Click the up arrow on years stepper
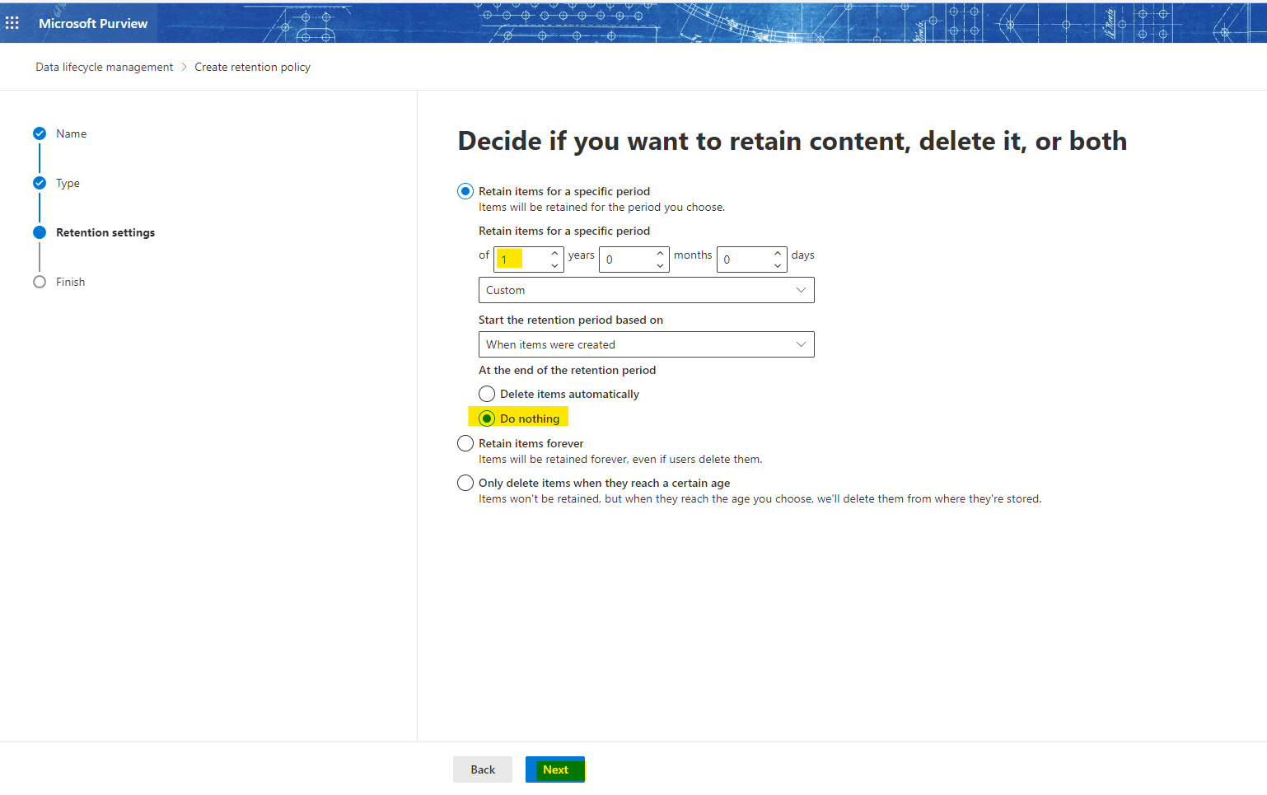This screenshot has width=1267, height=795. 554,254
